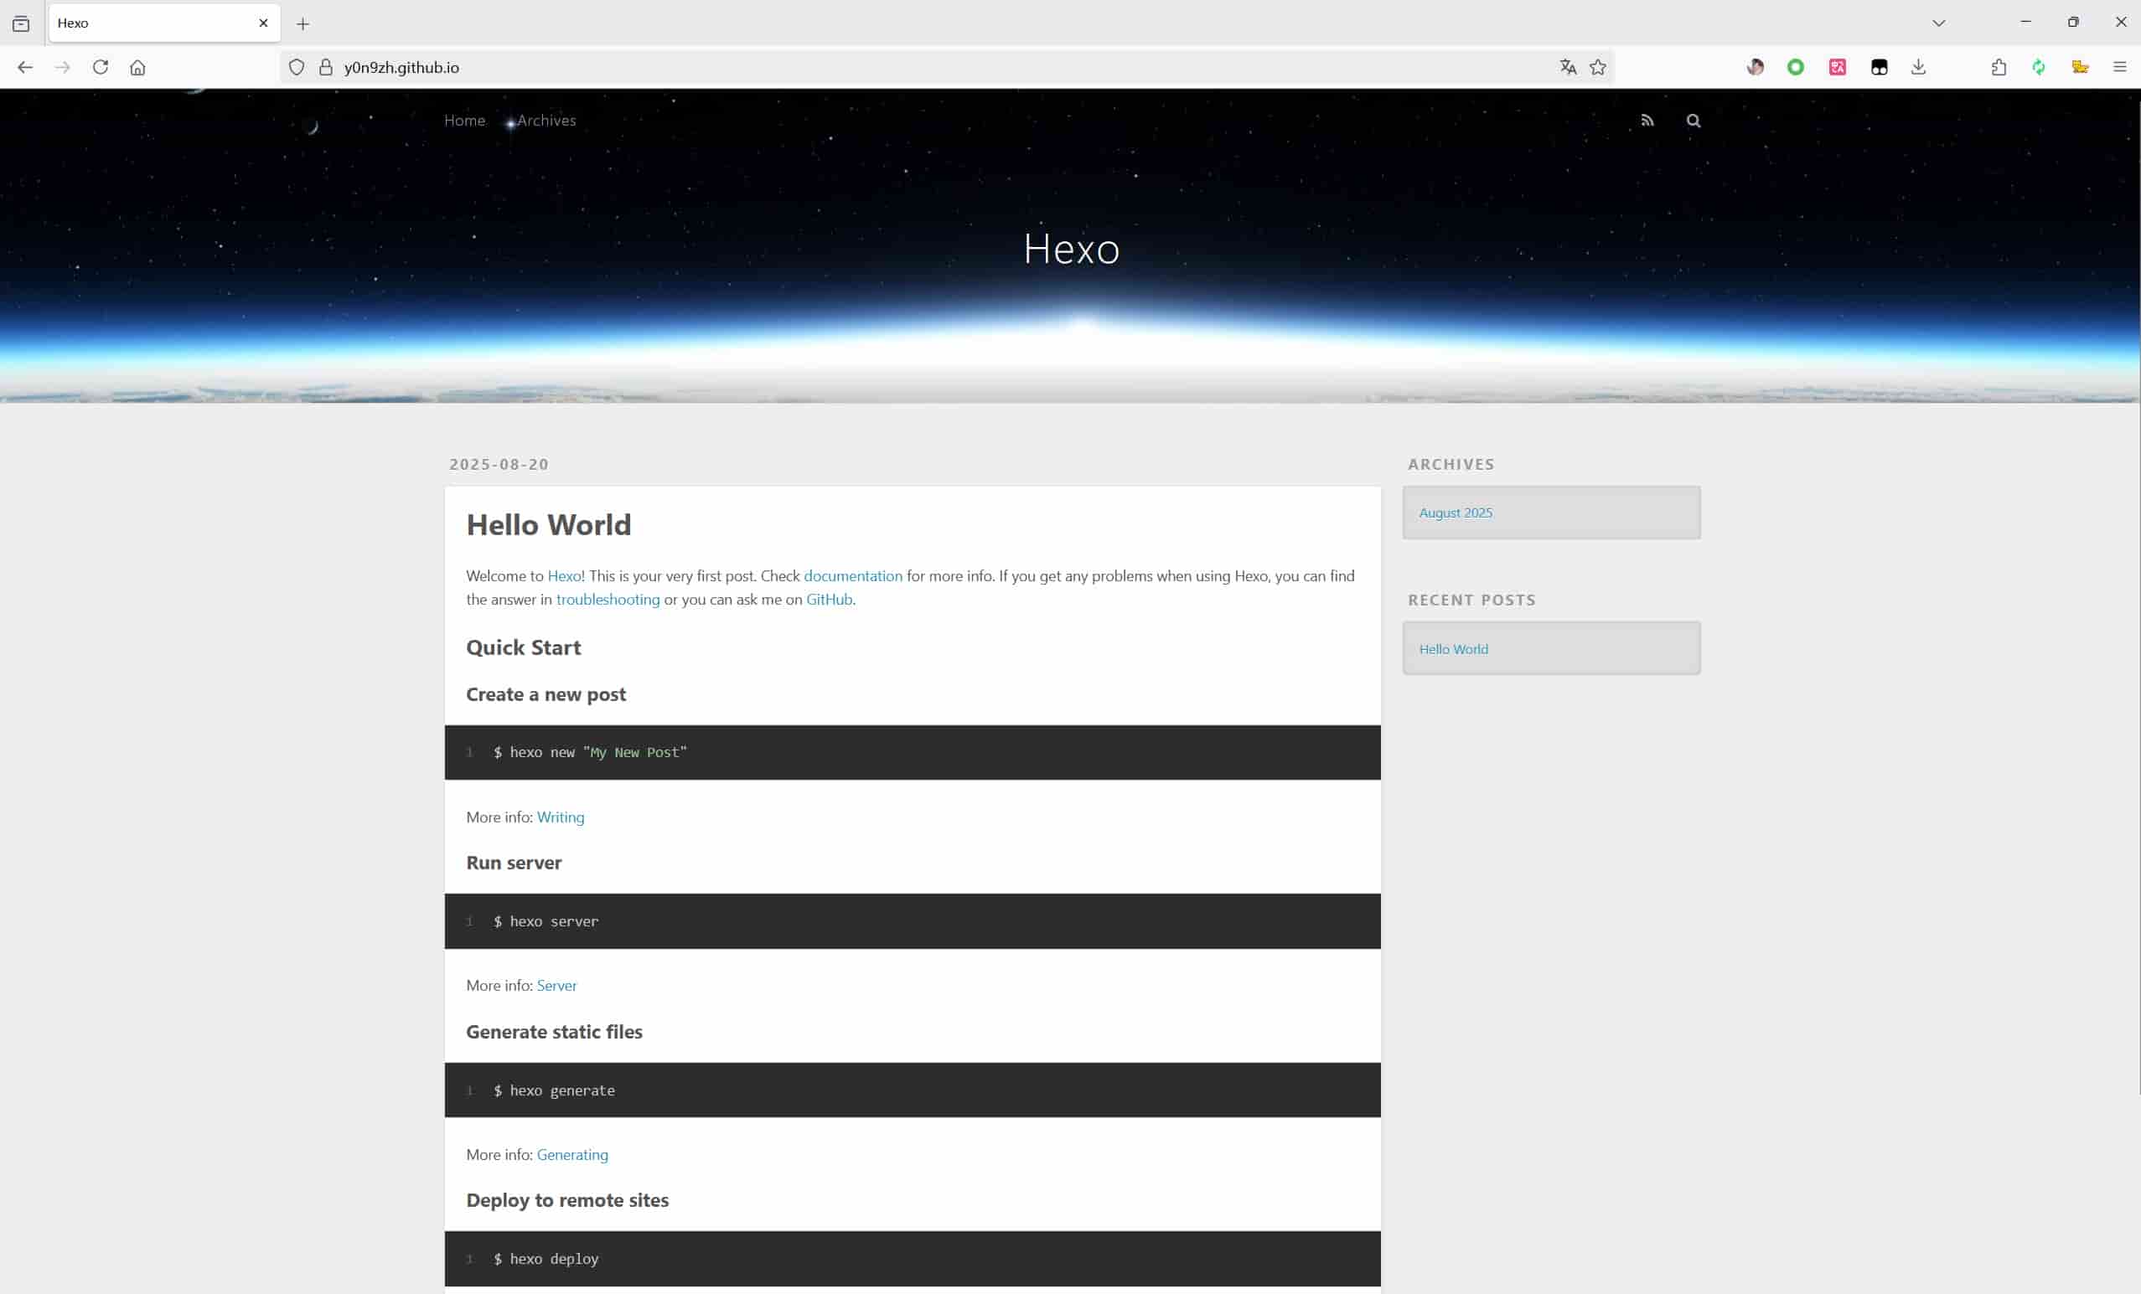The height and width of the screenshot is (1294, 2141).
Task: Go back to the previous page
Action: coord(24,67)
